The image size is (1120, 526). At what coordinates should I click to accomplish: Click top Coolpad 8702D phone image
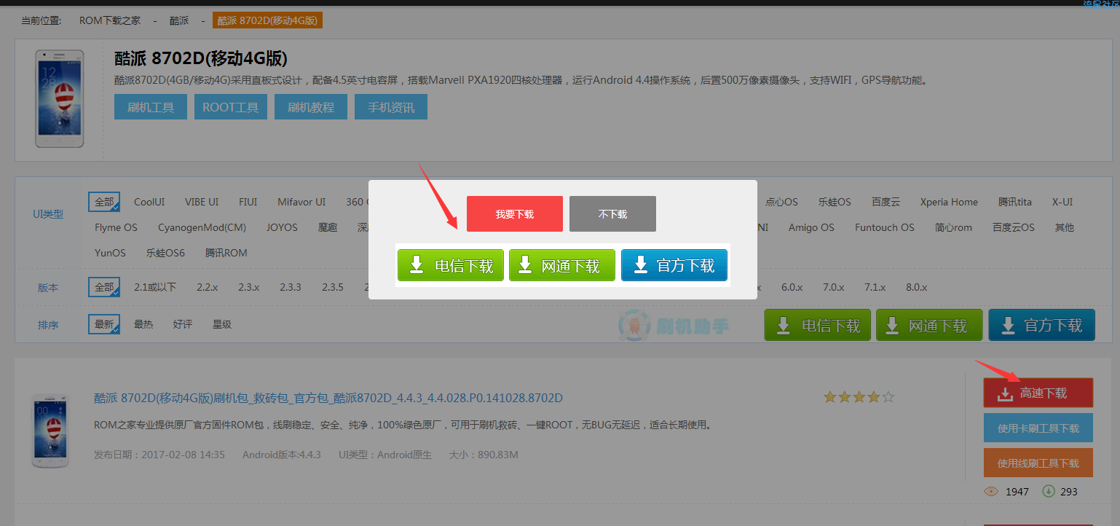pyautogui.click(x=60, y=99)
